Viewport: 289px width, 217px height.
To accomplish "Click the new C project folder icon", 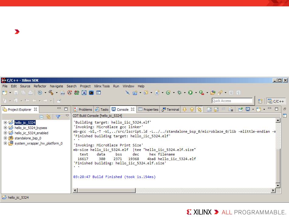I will click(135, 93).
